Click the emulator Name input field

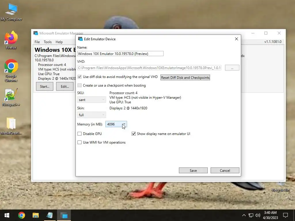point(120,54)
